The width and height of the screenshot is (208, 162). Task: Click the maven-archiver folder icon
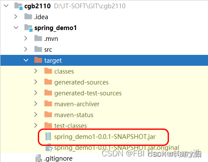click(x=48, y=104)
